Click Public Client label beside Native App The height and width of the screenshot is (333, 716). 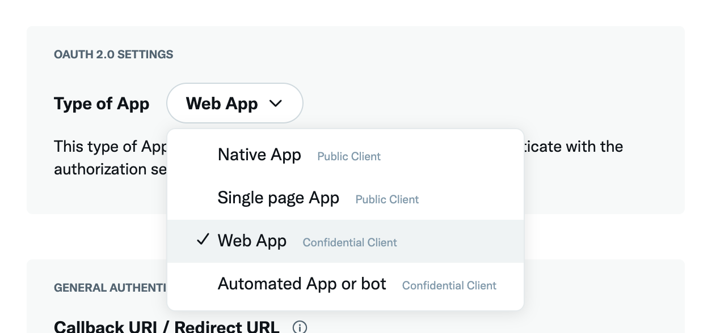[x=349, y=157]
